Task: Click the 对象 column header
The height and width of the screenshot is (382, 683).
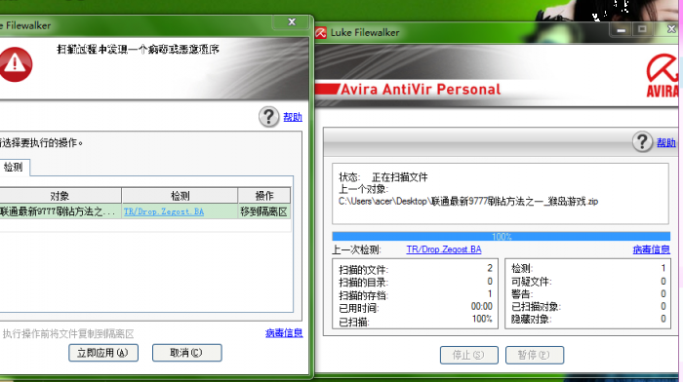Action: 60,196
